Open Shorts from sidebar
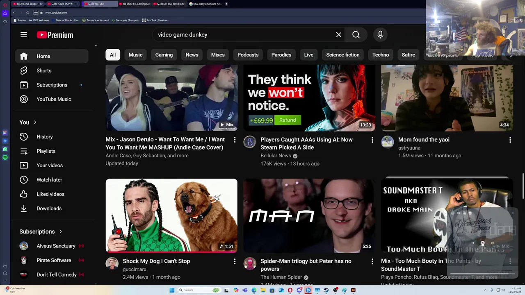The height and width of the screenshot is (295, 525). tap(52, 70)
